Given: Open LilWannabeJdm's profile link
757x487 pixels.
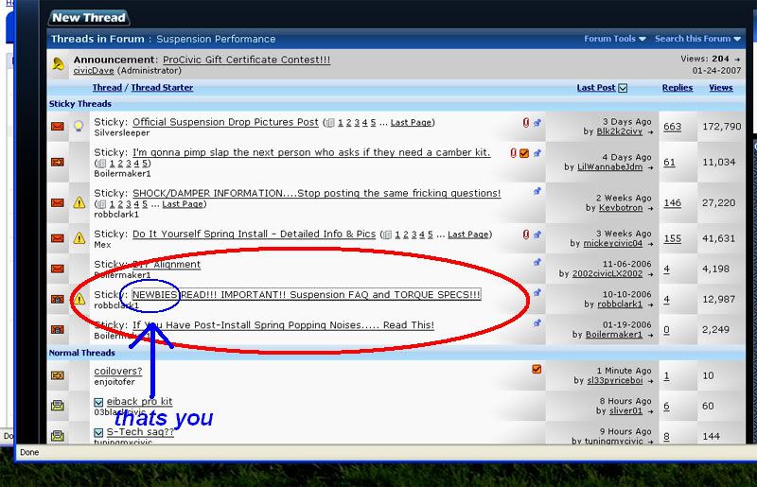Looking at the screenshot, I should tap(609, 167).
